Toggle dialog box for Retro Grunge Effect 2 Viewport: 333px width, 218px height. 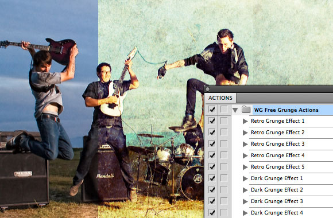224,133
